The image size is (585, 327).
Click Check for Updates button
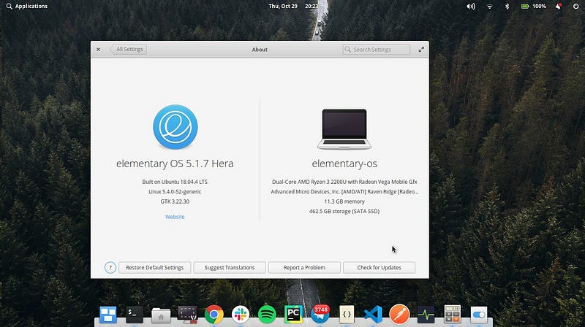point(379,267)
